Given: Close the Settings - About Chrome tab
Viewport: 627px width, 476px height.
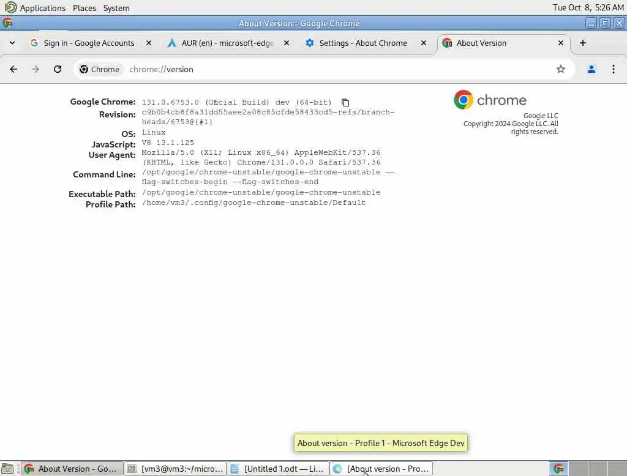Looking at the screenshot, I should (x=424, y=43).
